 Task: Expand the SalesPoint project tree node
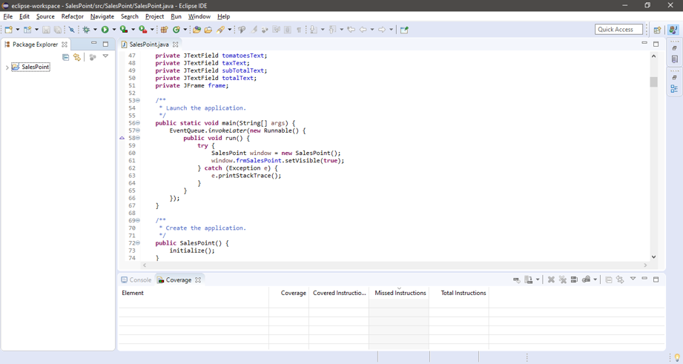pyautogui.click(x=7, y=67)
